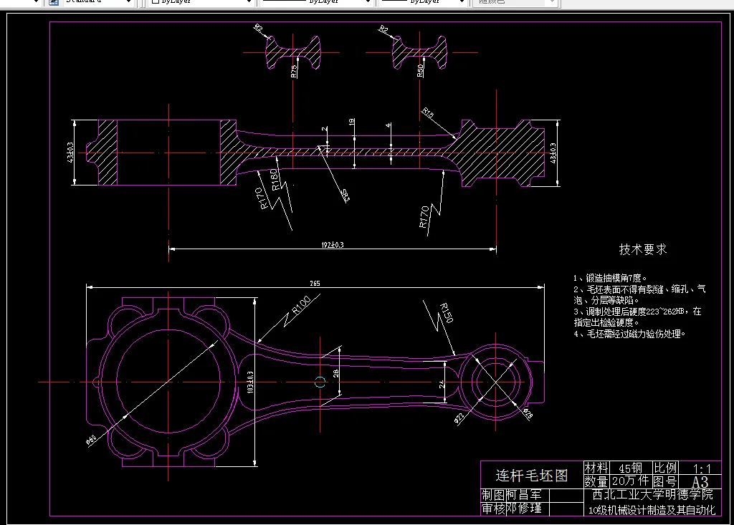Click the 数量 cell in title block
Image resolution: width=734 pixels, height=525 pixels.
point(596,481)
